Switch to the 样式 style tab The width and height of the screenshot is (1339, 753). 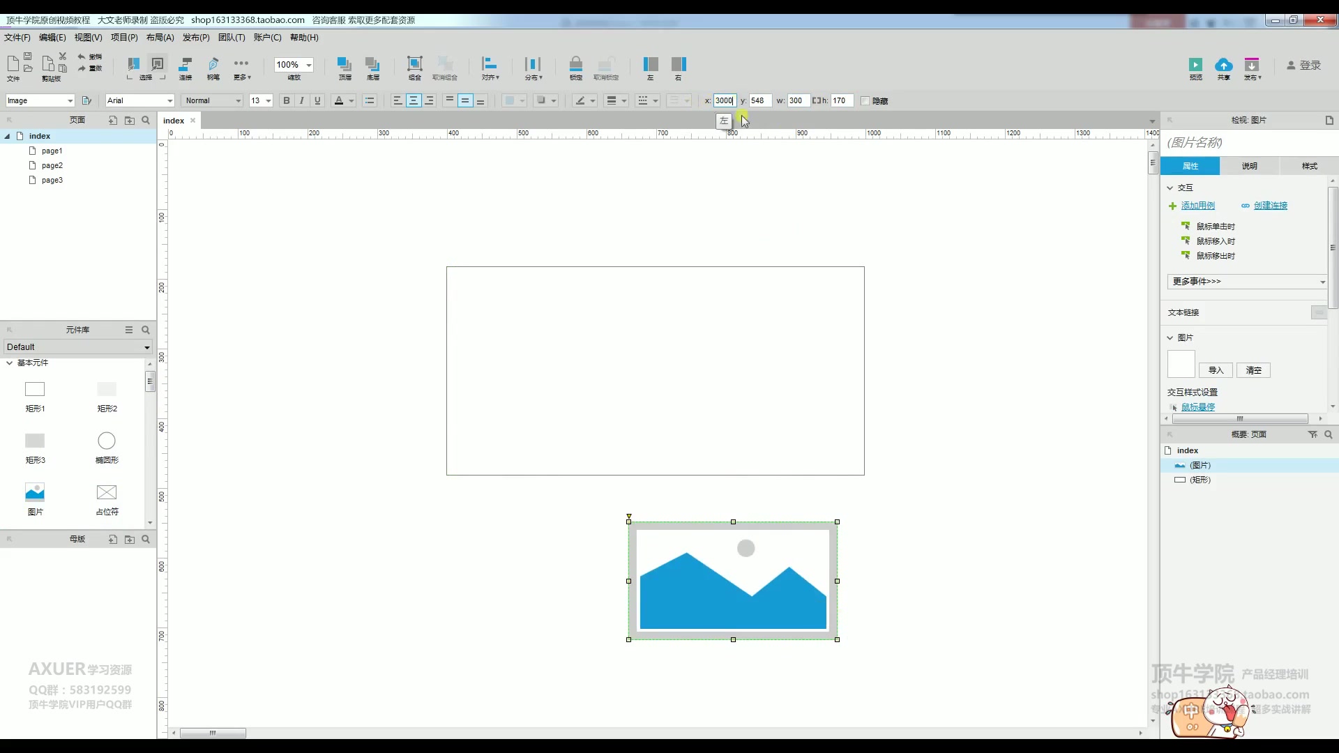click(x=1309, y=166)
